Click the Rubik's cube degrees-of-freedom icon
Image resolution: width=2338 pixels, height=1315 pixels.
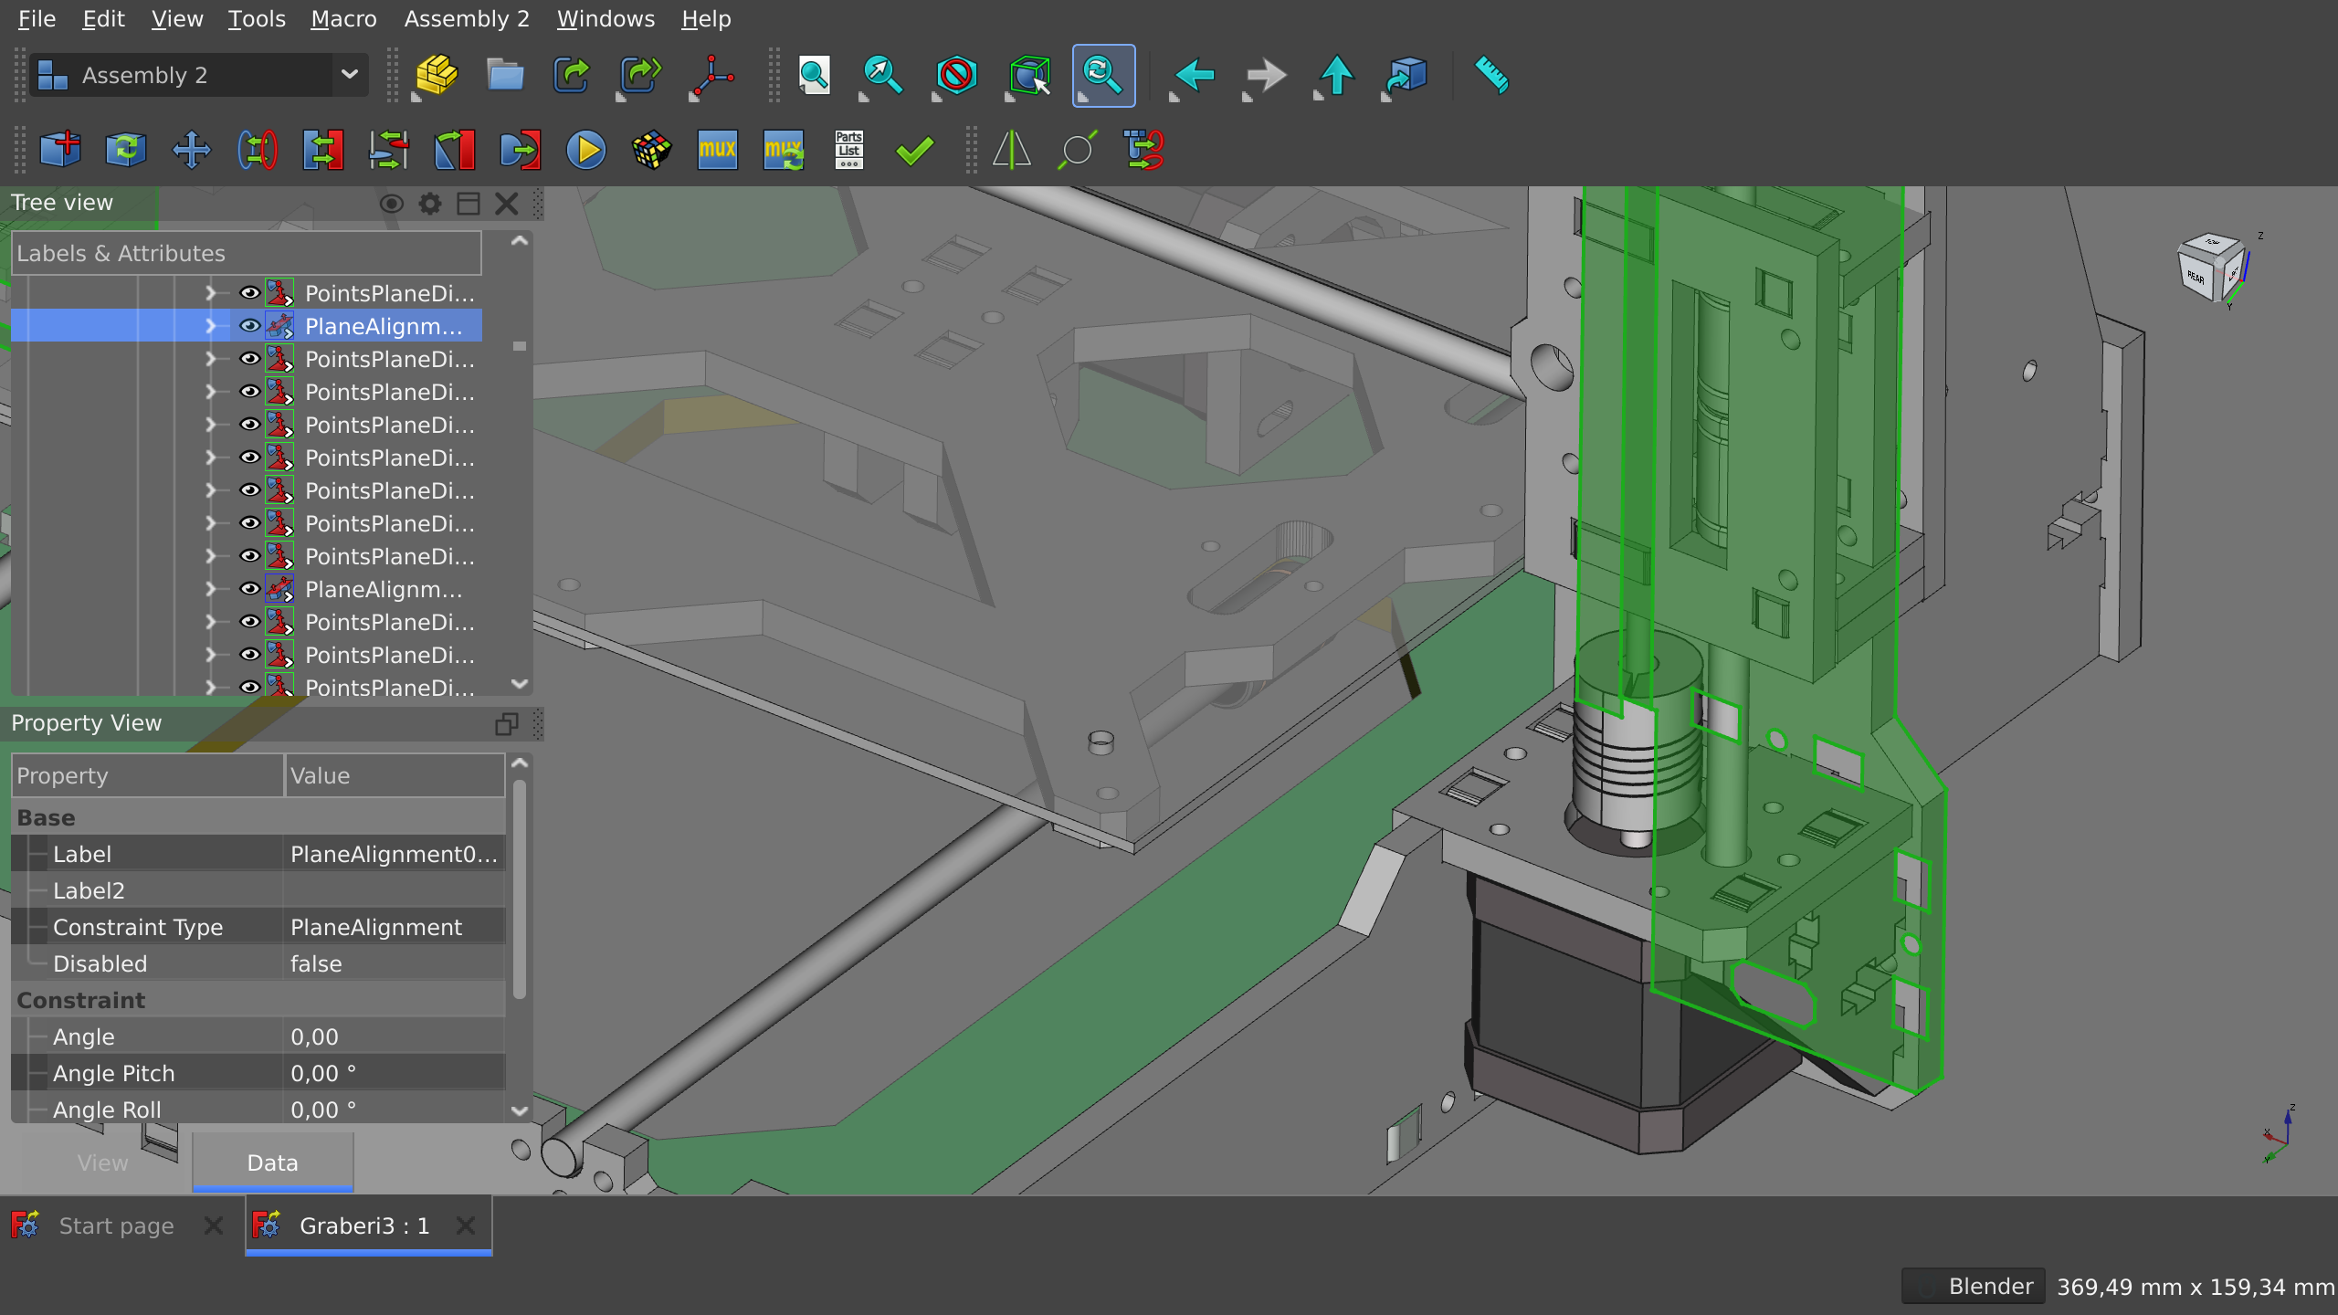click(x=652, y=150)
